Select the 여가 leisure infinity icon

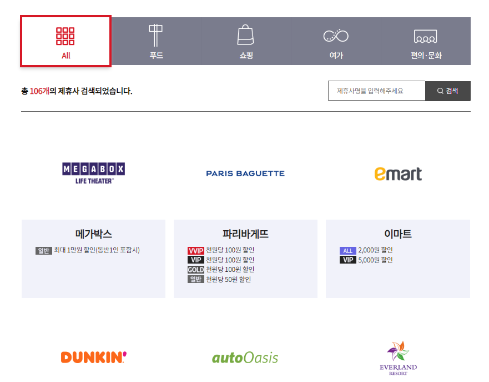coord(336,36)
